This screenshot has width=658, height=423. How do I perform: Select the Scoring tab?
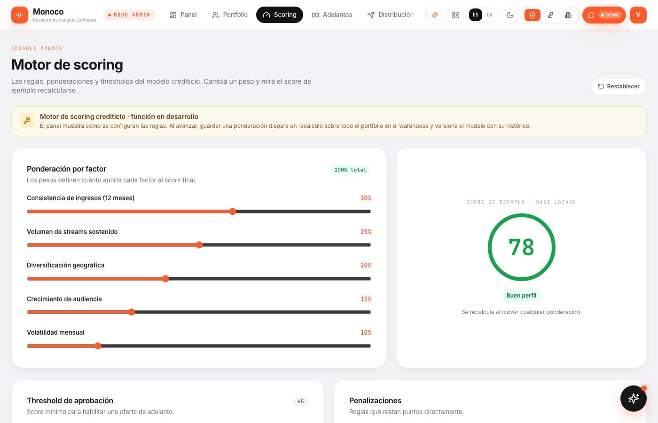280,15
